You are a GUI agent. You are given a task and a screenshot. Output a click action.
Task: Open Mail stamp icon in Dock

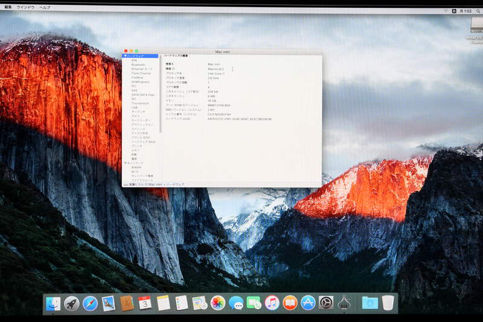coord(109,303)
